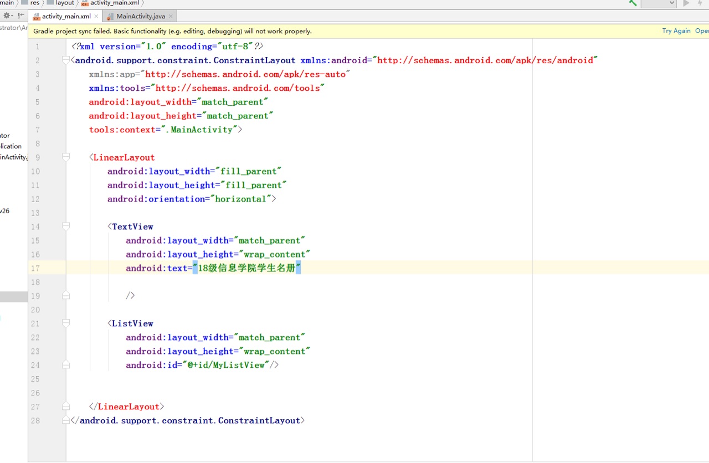Viewport: 709px width, 463px height.
Task: Open the run configuration dropdown
Action: tap(659, 3)
